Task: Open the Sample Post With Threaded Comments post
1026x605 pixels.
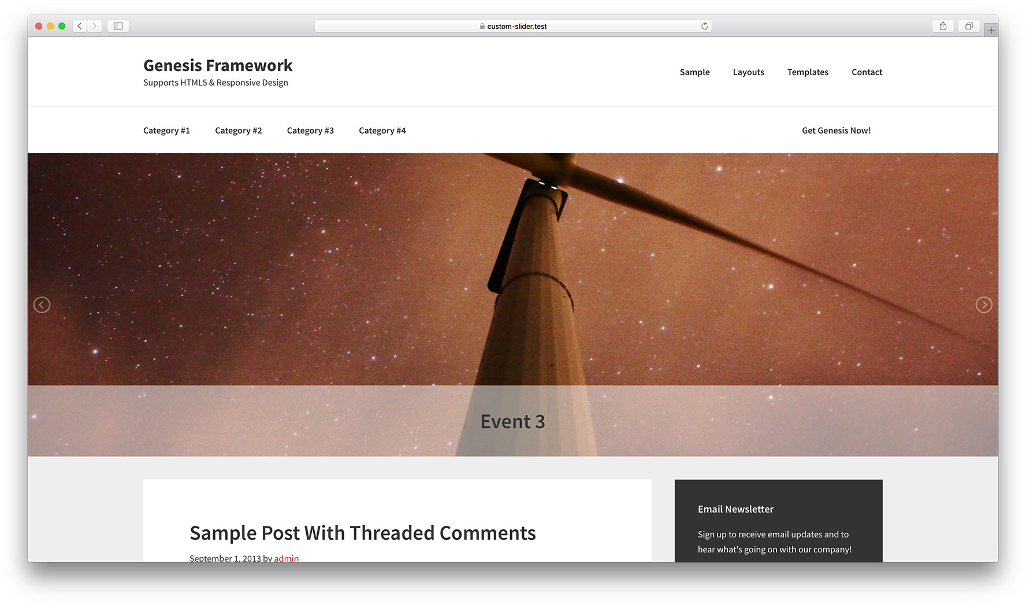Action: [362, 533]
